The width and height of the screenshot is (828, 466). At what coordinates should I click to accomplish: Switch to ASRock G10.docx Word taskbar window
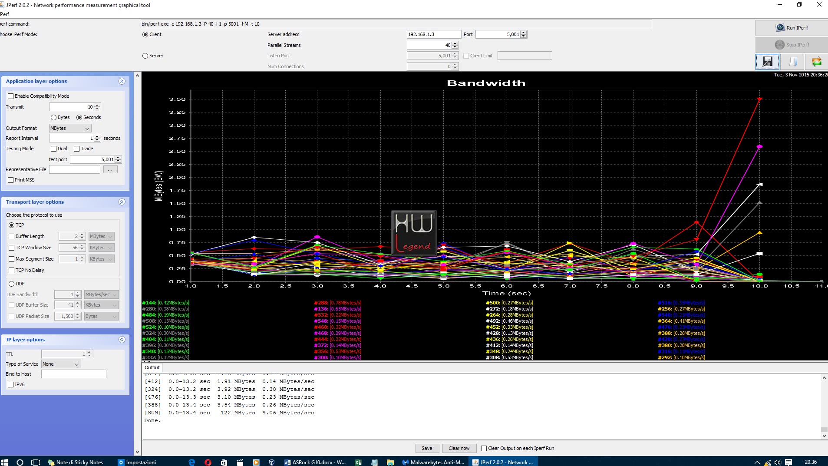click(x=315, y=462)
